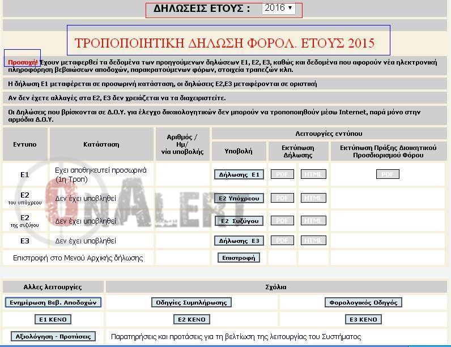Open Οδηγίες Συμπλήρωσης instructions
Screen dimensions: 451x347
pos(192,302)
